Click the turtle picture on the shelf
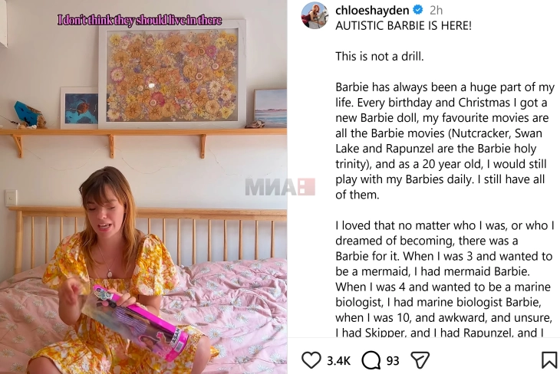 pyautogui.click(x=81, y=108)
